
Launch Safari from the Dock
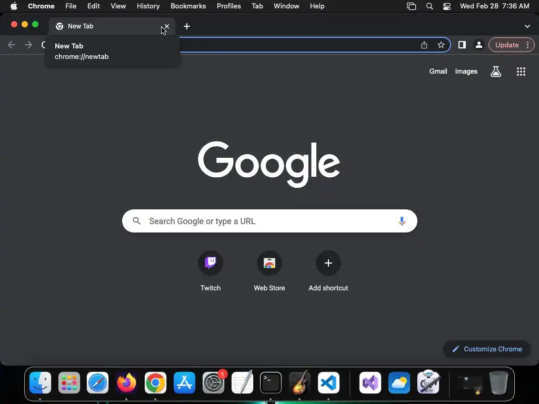tap(97, 383)
